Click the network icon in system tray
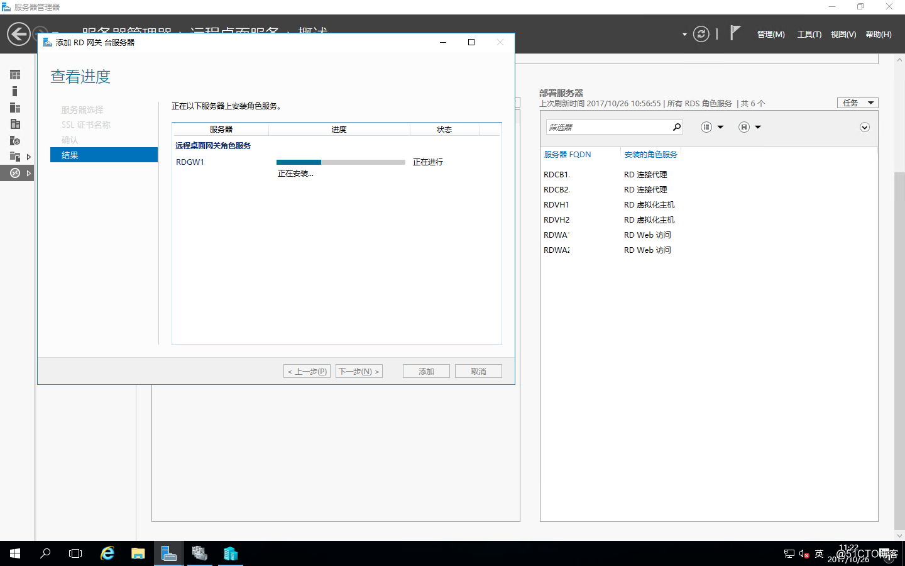This screenshot has height=566, width=905. tap(789, 553)
